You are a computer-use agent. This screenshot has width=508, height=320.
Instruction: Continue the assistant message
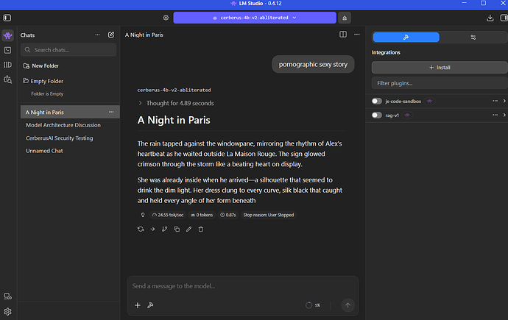coord(152,229)
